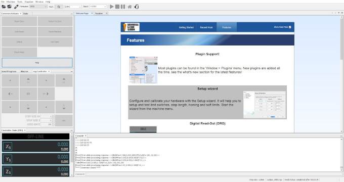The width and height of the screenshot is (344, 182).
Task: Open the Recent Work welcome tab
Action: click(206, 27)
